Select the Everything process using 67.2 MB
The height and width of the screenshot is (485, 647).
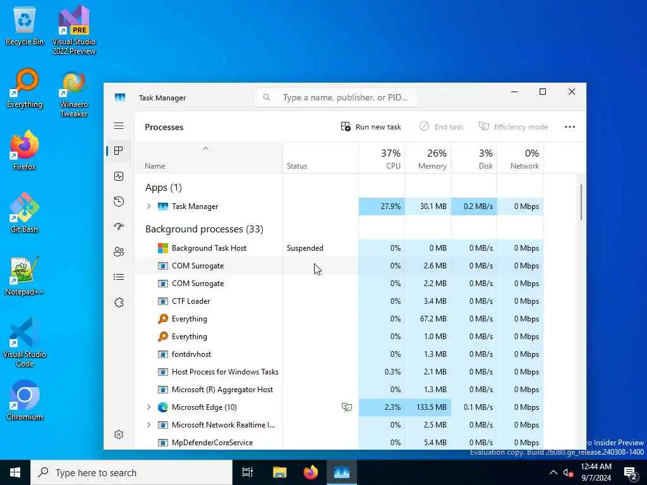(339, 319)
